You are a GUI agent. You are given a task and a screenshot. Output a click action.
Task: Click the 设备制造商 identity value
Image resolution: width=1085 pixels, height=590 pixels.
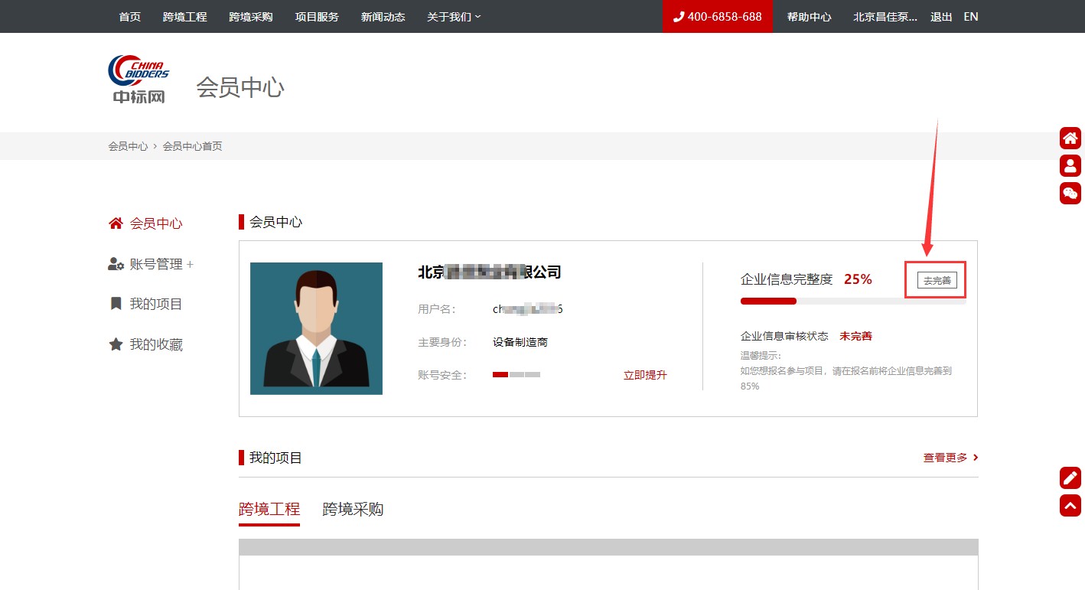coord(520,342)
